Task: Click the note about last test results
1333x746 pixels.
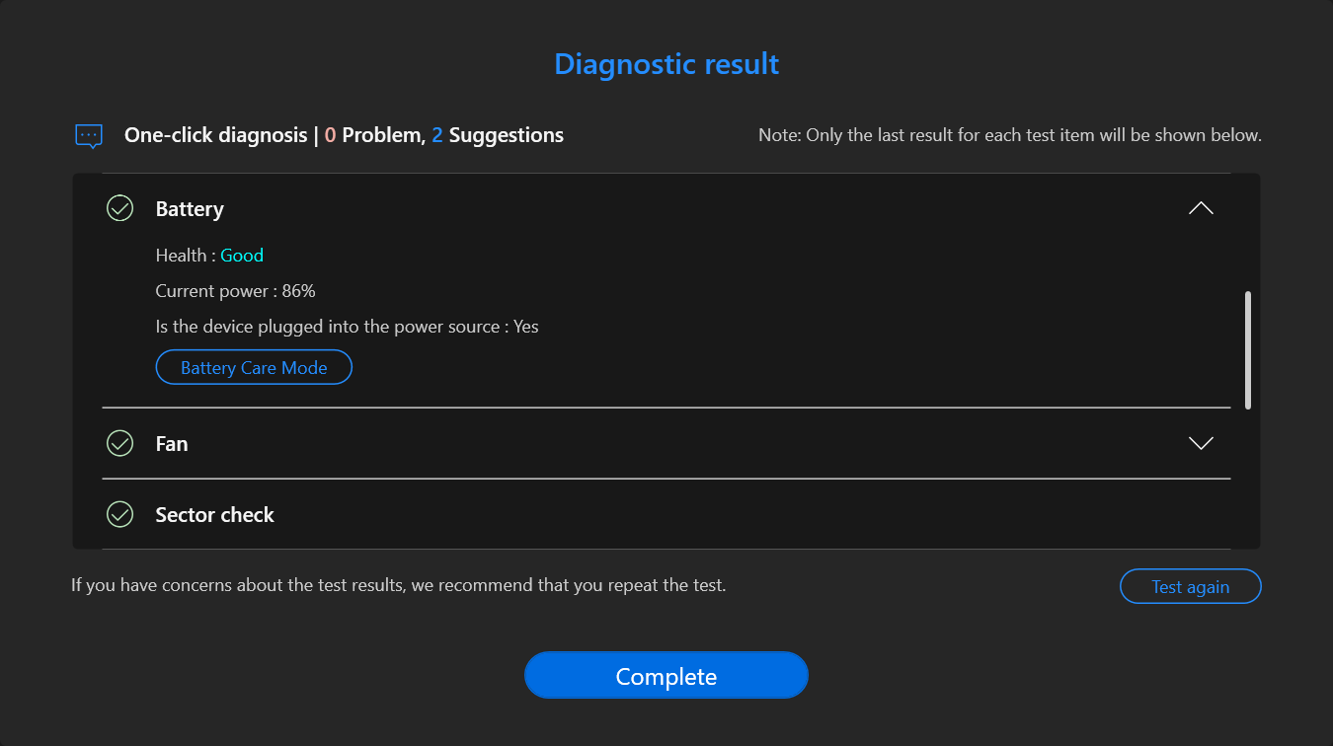Action: pyautogui.click(x=1009, y=135)
